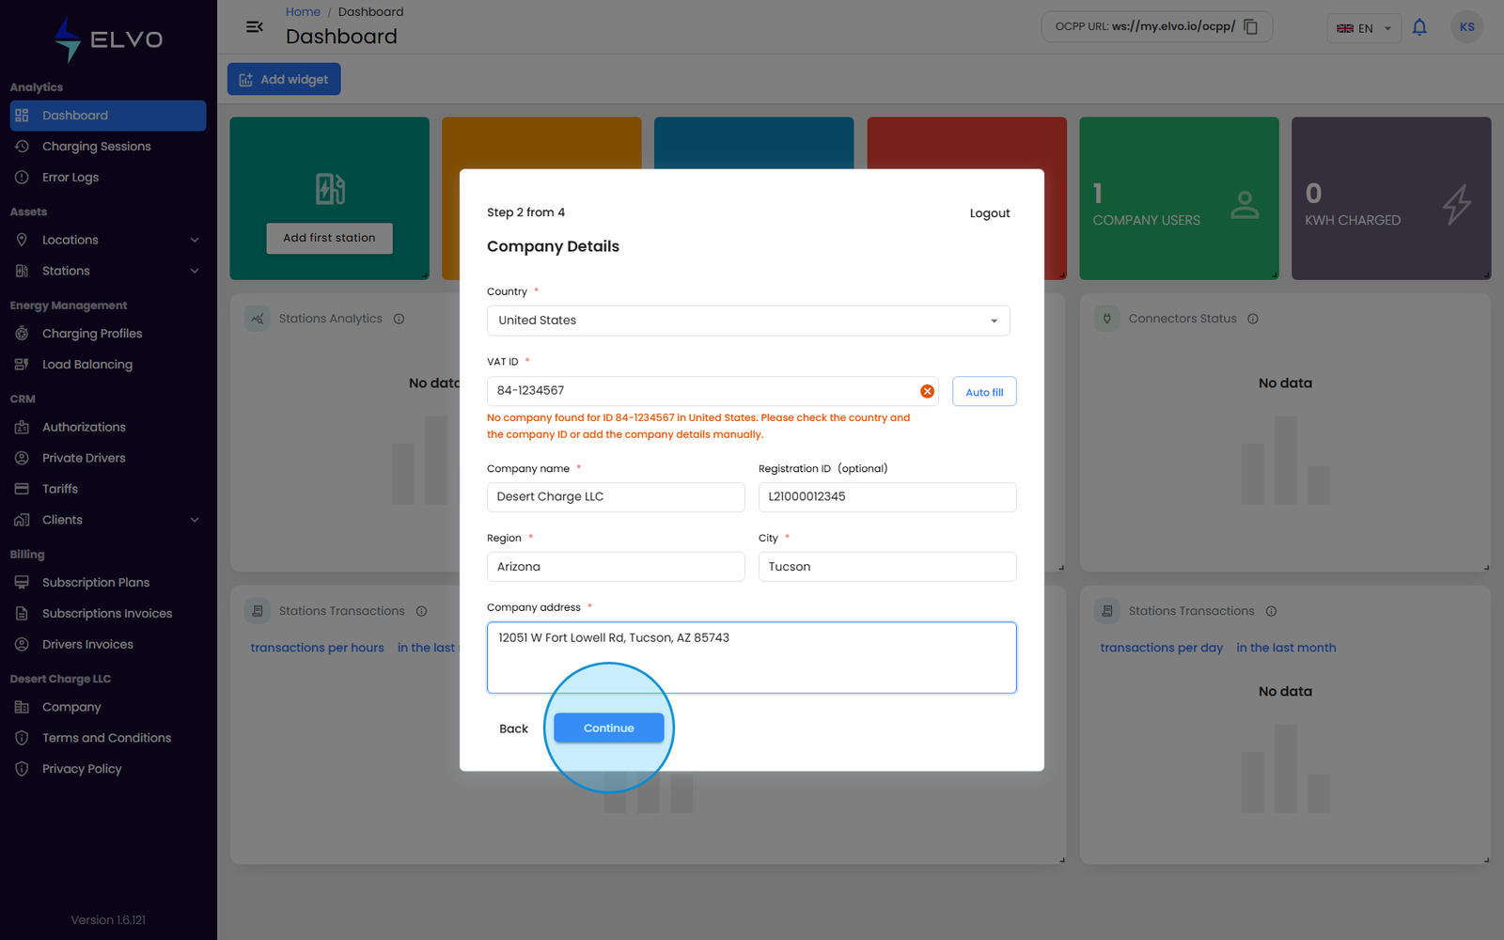This screenshot has height=940, width=1504.
Task: Click info icon beside left Stations Transactions
Action: coord(421,612)
